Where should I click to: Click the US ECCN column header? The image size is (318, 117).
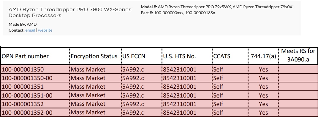coord(141,56)
